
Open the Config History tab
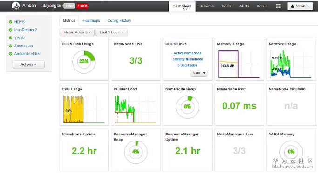[x=119, y=20]
